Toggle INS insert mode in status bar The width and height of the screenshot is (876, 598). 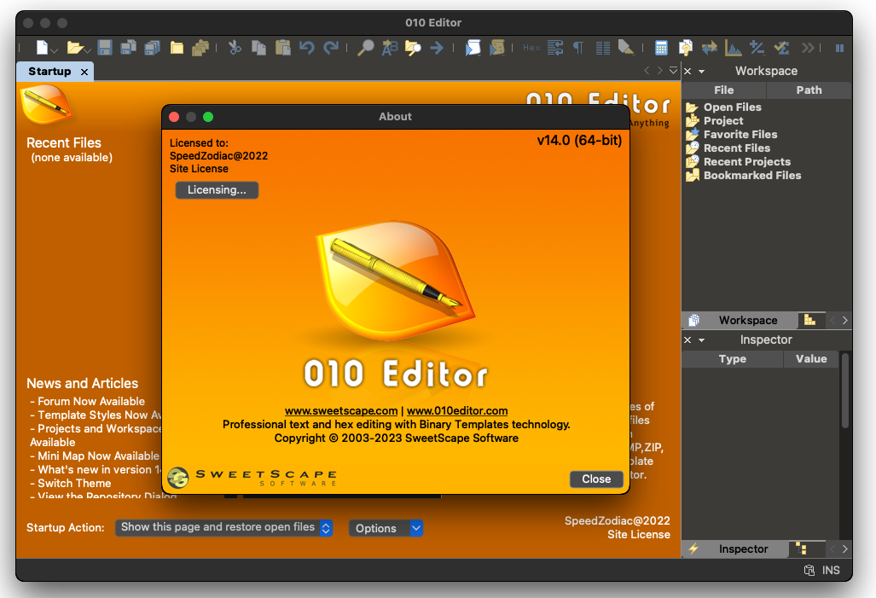tap(831, 570)
